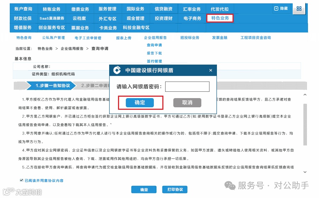Open the 投资理财 menu
This screenshot has width=319, height=198.
163,18
